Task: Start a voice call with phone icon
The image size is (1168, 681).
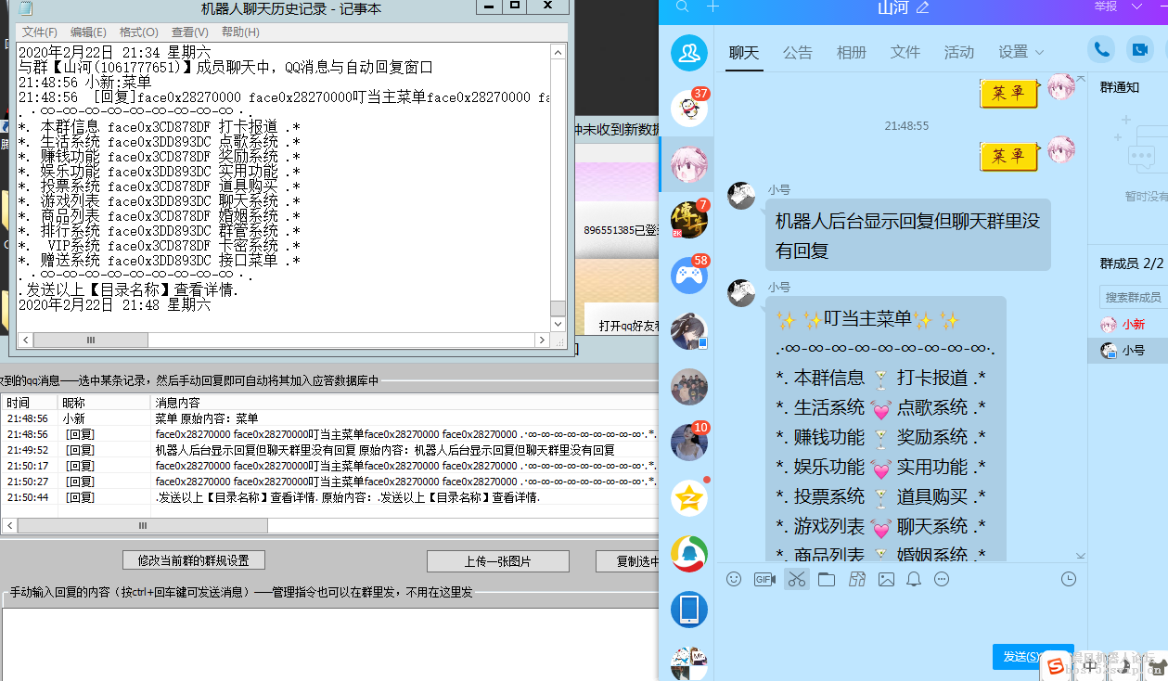Action: [1101, 49]
